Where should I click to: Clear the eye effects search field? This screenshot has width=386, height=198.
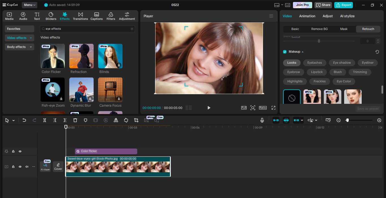click(132, 29)
